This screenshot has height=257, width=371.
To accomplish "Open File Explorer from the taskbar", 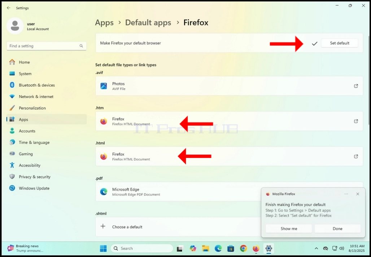I will 205,248.
